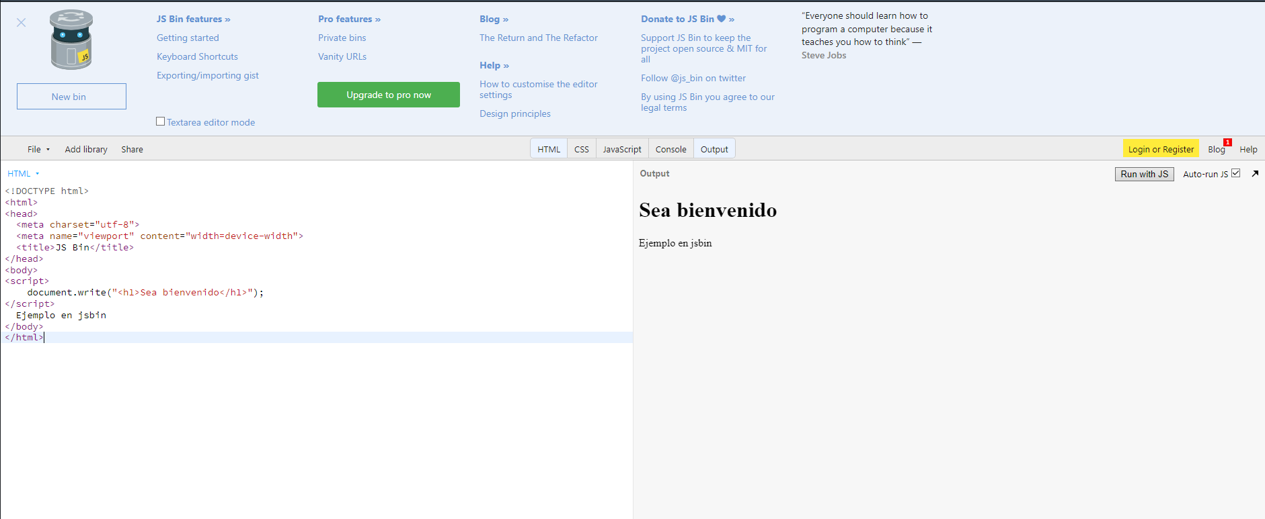Image resolution: width=1265 pixels, height=519 pixels.
Task: Toggle the Auto-run JS checkbox
Action: tap(1235, 173)
